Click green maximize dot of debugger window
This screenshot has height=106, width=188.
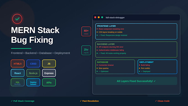(102, 17)
